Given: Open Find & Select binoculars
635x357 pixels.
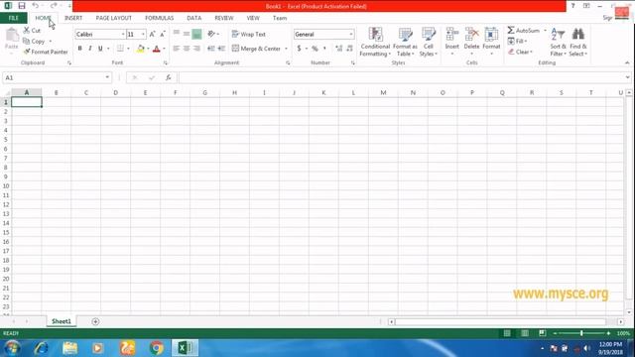Looking at the screenshot, I should 577,42.
